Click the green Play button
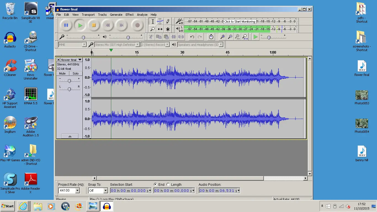This screenshot has width=377, height=212. [80, 25]
